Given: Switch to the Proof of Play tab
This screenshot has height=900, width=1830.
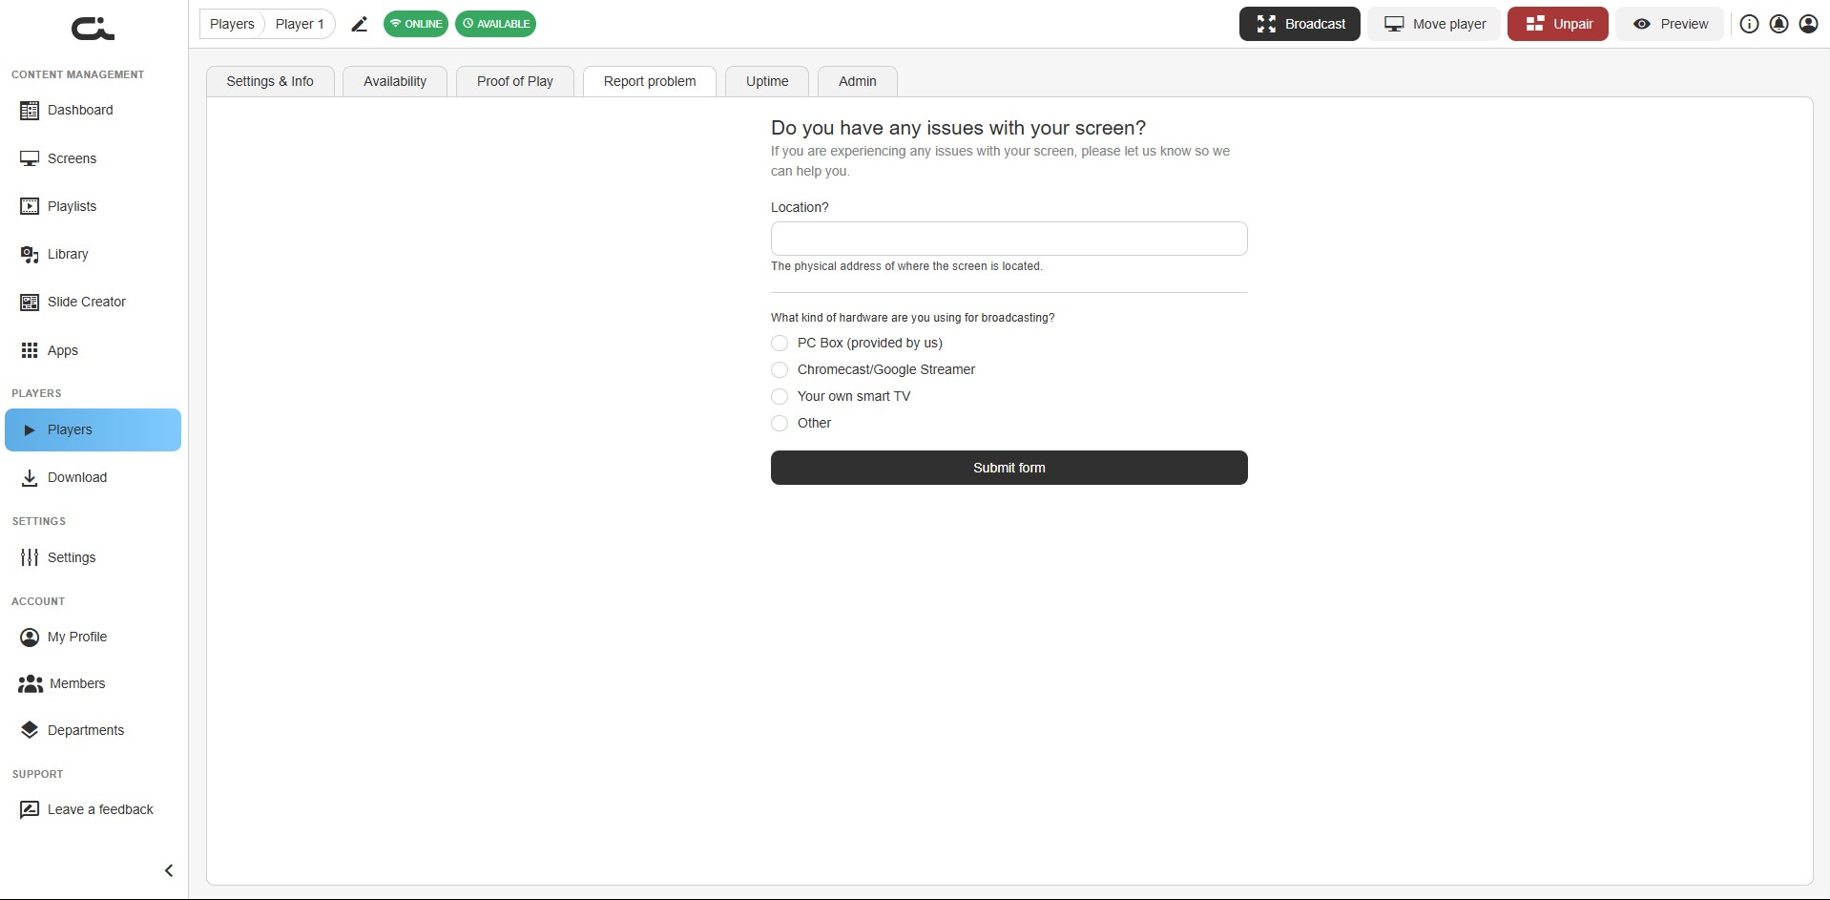Looking at the screenshot, I should tap(515, 81).
